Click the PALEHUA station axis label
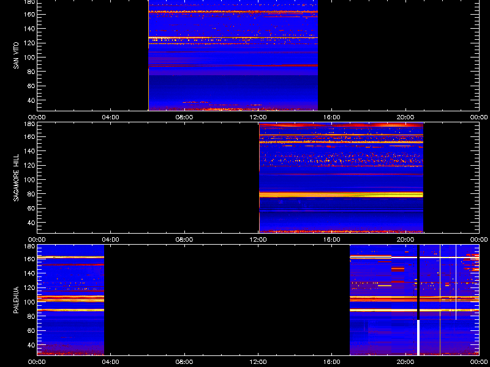The image size is (490, 367). point(16,300)
